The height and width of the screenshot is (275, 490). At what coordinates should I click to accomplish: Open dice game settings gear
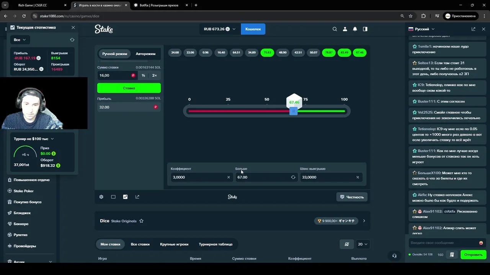coord(101,197)
